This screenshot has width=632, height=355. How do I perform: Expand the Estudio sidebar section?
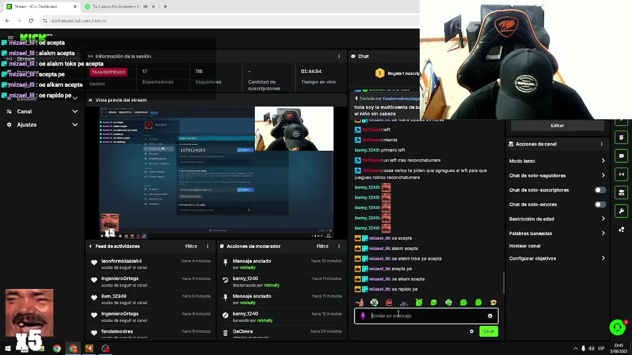click(75, 98)
